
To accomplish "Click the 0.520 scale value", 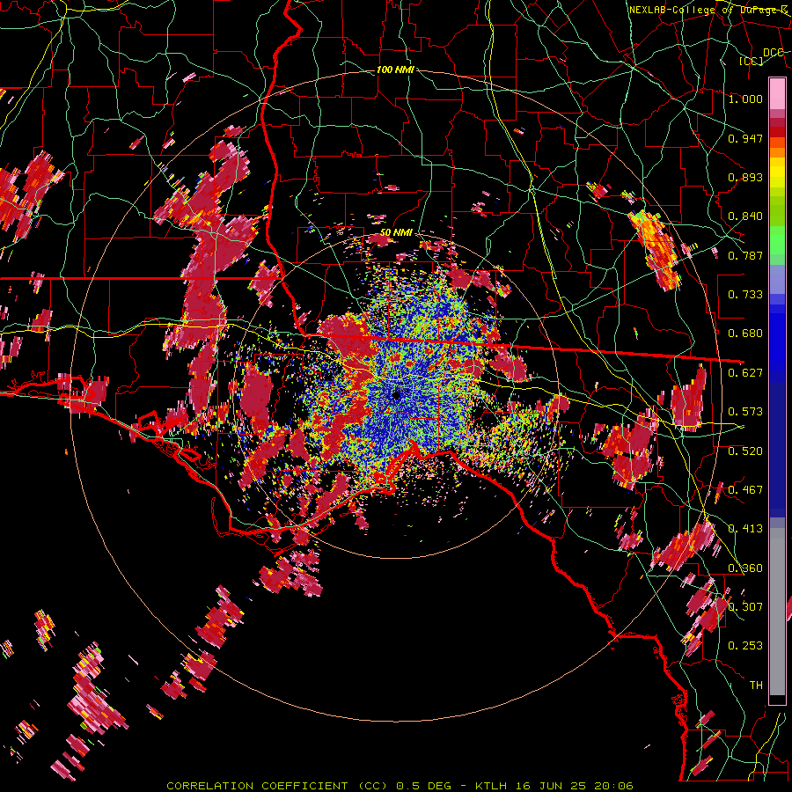I will click(745, 451).
